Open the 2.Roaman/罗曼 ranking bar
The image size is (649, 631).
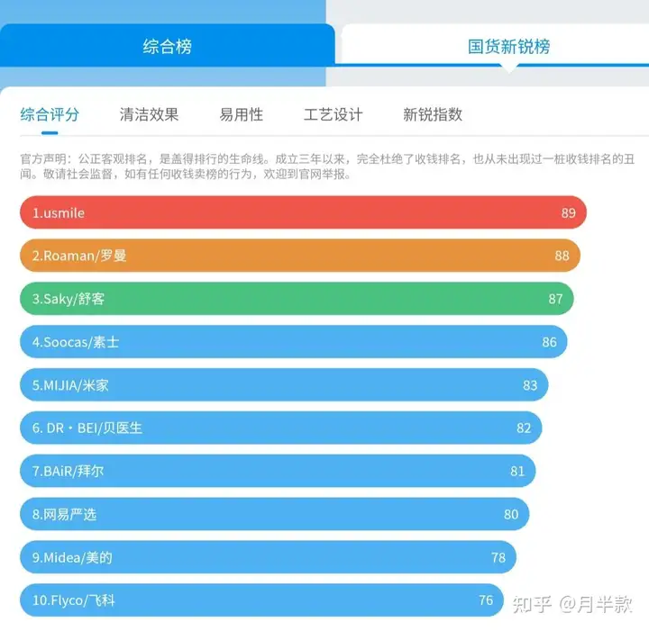pos(300,256)
